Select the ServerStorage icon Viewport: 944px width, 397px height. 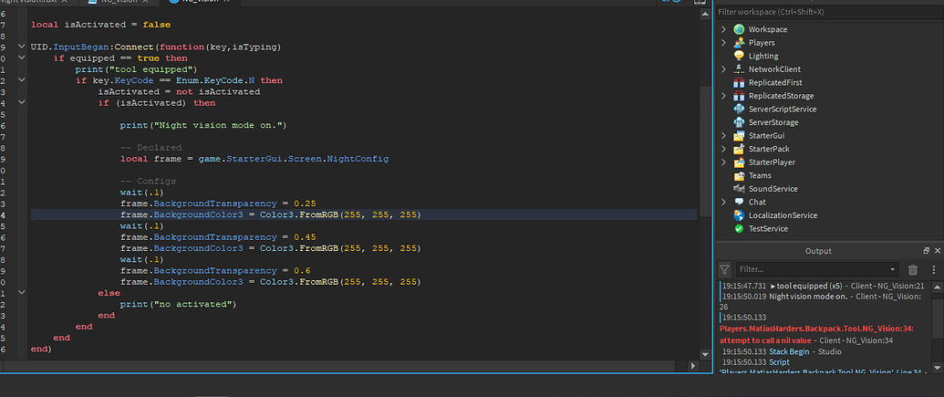coord(739,122)
